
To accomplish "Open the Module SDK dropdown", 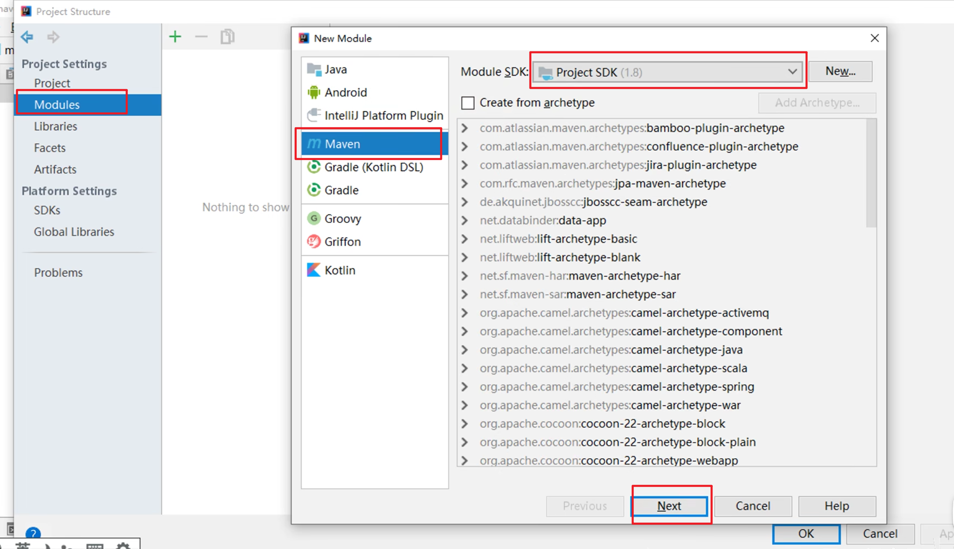I will [668, 72].
